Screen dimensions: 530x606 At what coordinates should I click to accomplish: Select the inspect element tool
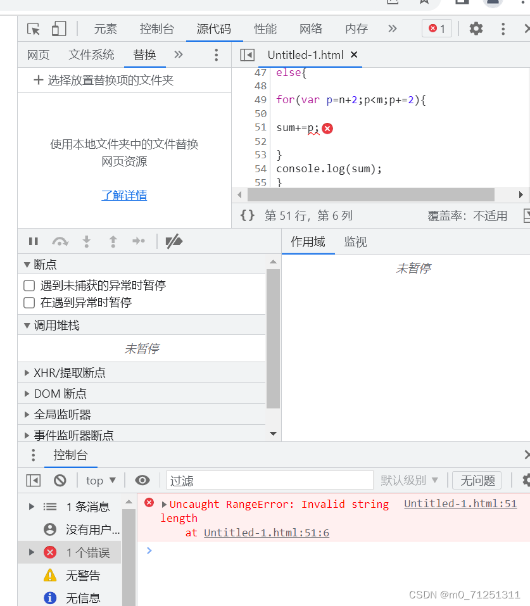point(32,28)
